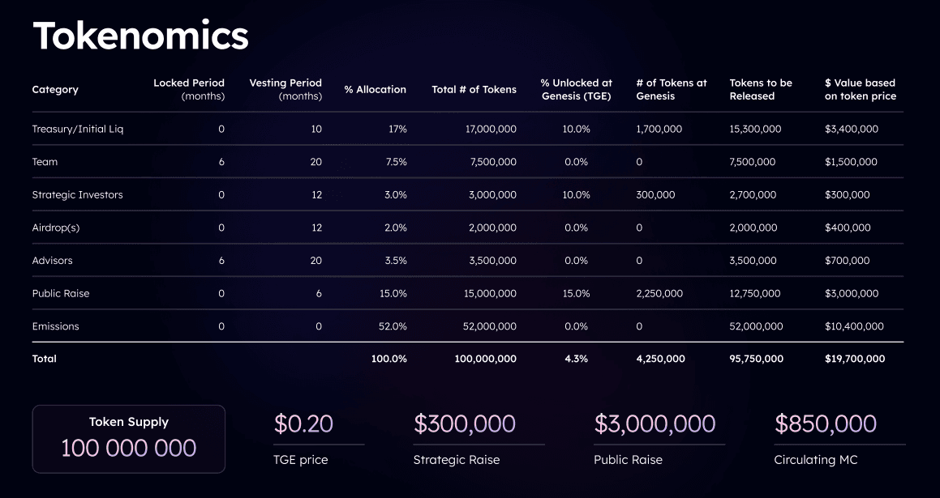Select the Category column header
This screenshot has height=498, width=940.
(x=55, y=89)
